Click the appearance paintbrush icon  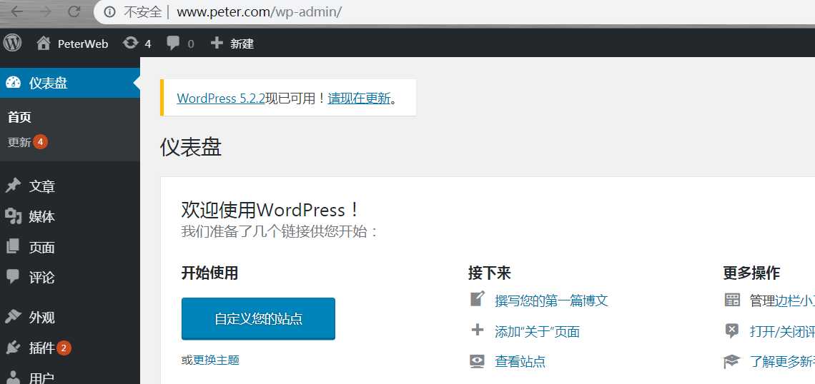point(13,316)
